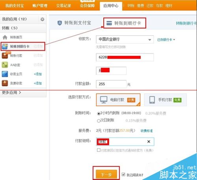Click the 转账 (5) section header
197x180 pixels.
point(10,28)
